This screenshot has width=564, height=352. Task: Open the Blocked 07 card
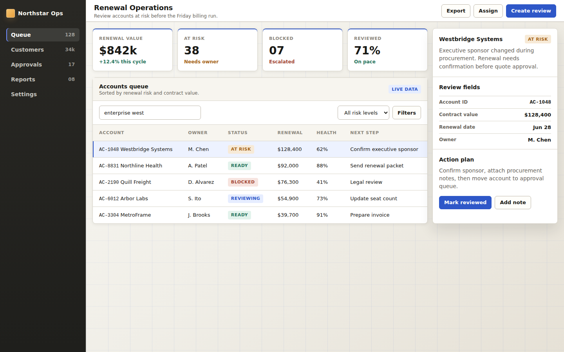coord(302,50)
